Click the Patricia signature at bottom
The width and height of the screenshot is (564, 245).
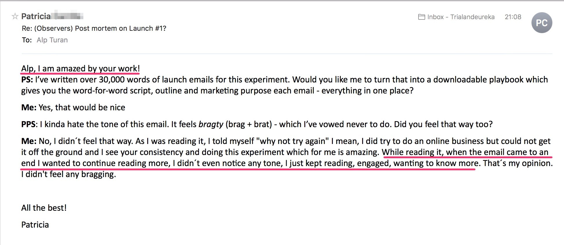35,225
